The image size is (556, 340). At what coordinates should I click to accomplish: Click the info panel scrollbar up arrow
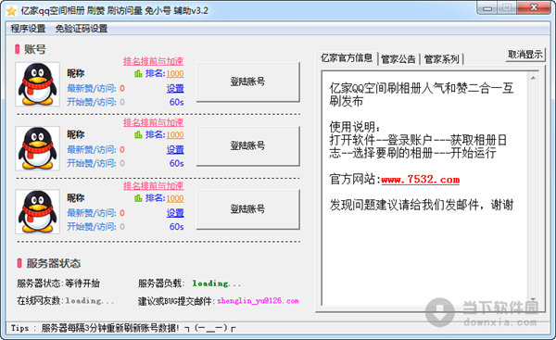click(x=533, y=78)
